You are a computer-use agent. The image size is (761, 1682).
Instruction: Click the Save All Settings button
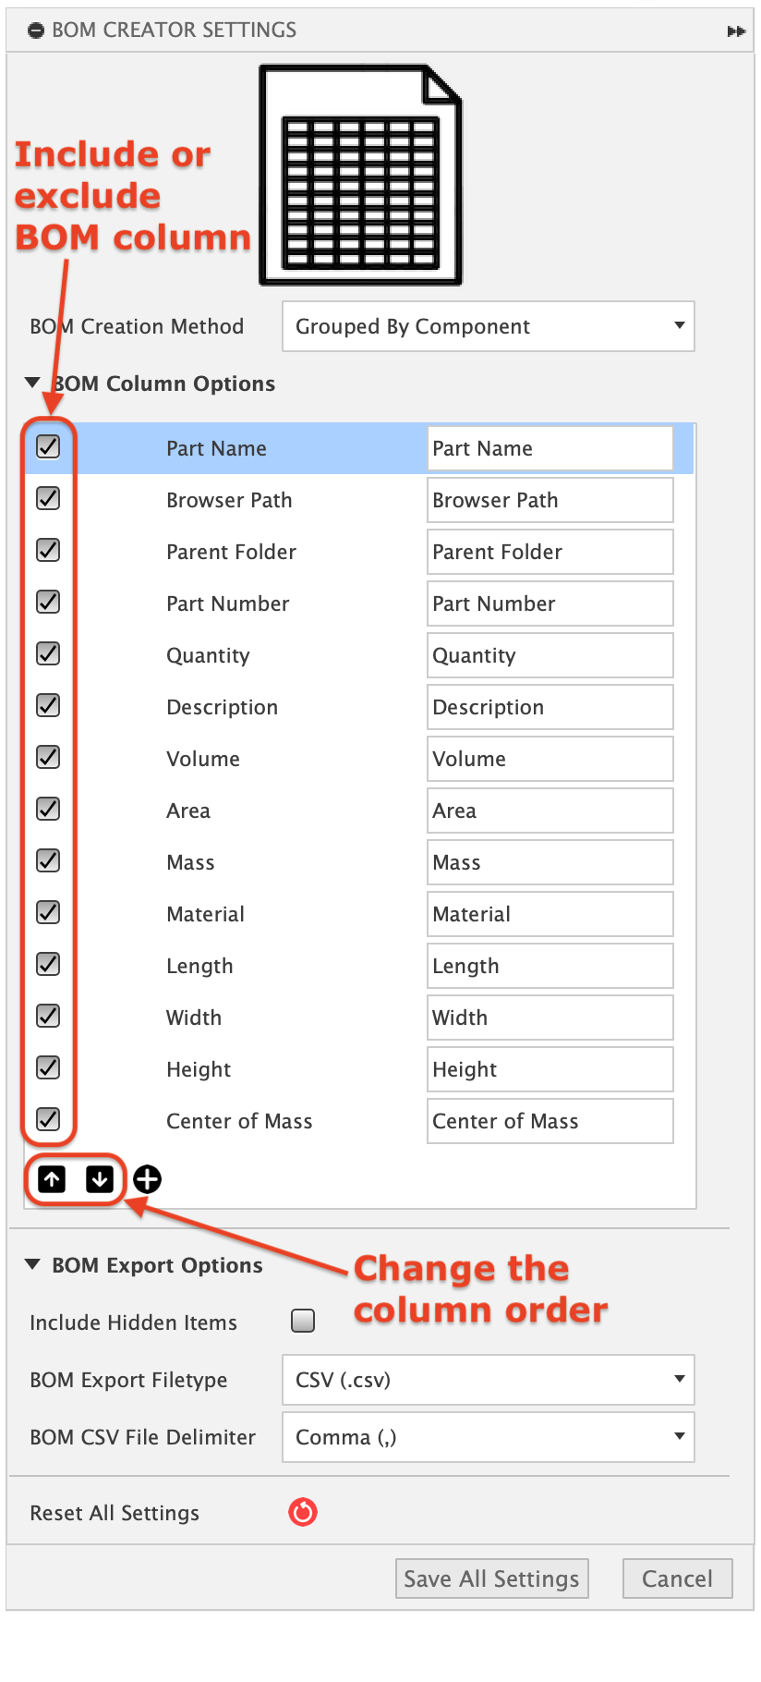click(x=491, y=1578)
